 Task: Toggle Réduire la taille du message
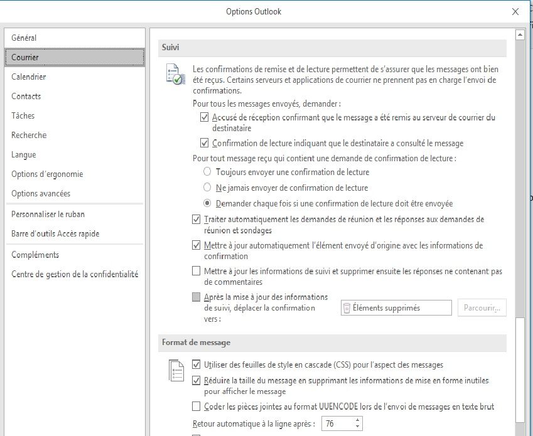coord(196,381)
